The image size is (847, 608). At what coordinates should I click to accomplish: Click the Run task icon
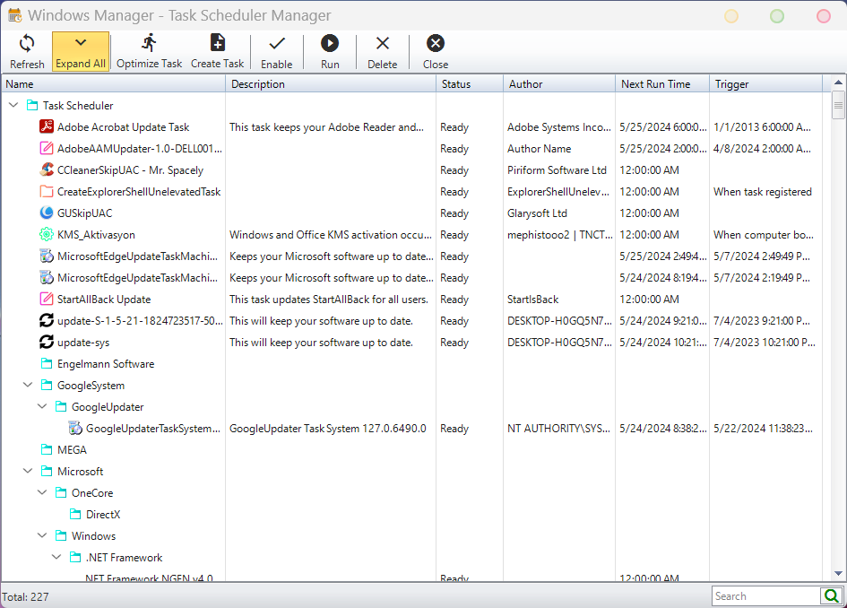(329, 42)
